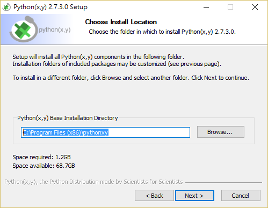Click Next > to continue
Image resolution: width=268 pixels, height=208 pixels.
tap(194, 196)
